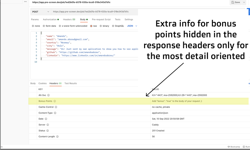The image size is (250, 150).
Task: Open the request Headers (9) tab
Action: click(x=69, y=19)
